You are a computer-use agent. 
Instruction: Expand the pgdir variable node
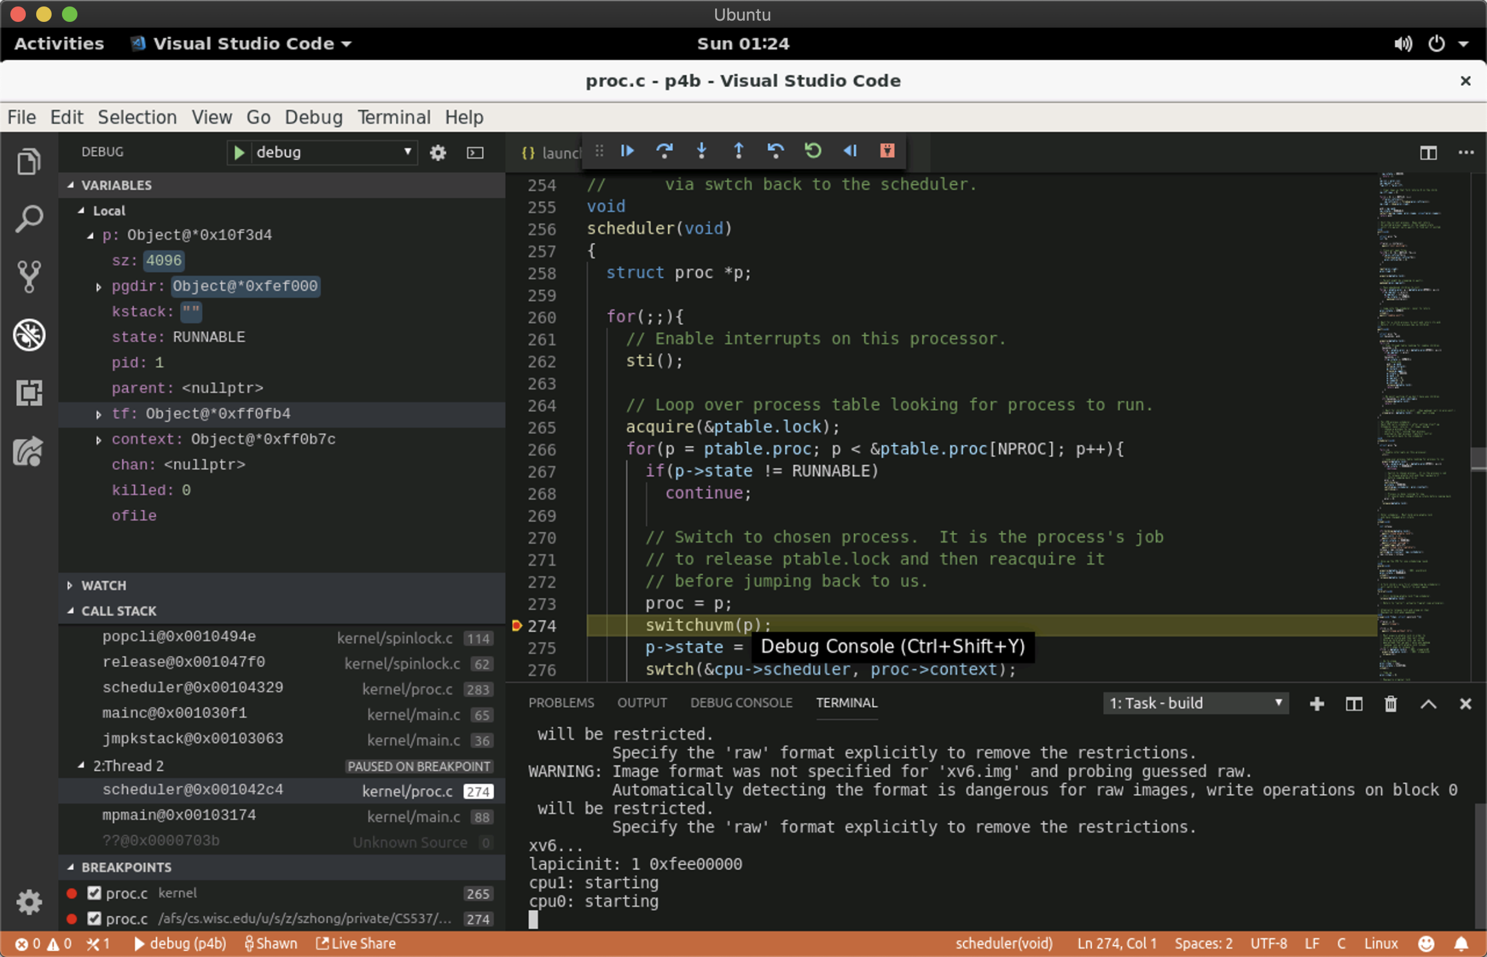(99, 287)
